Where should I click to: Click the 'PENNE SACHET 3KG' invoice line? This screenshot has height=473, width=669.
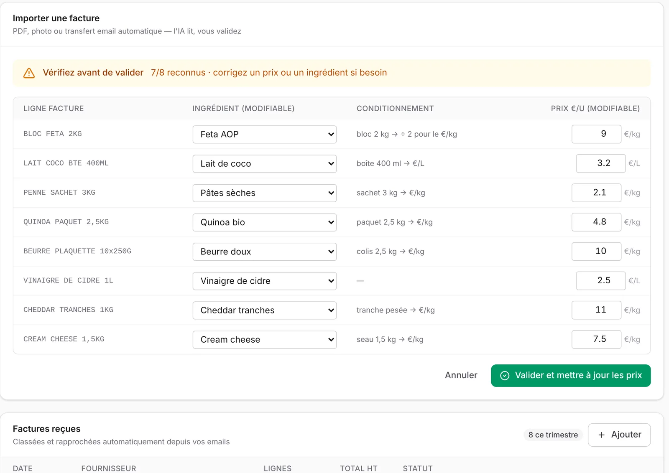(59, 193)
